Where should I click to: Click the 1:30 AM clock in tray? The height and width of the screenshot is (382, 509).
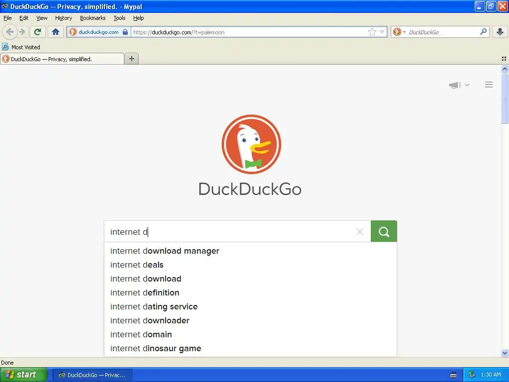(491, 375)
